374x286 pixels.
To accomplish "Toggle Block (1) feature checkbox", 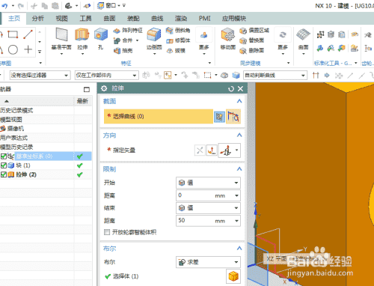I will tap(4, 165).
